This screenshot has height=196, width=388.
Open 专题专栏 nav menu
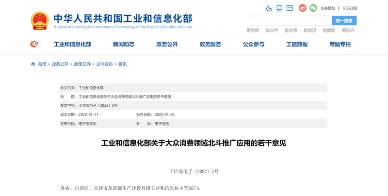tap(340, 44)
